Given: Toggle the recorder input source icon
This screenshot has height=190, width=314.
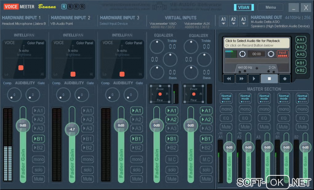Looking at the screenshot, I should [282, 54].
